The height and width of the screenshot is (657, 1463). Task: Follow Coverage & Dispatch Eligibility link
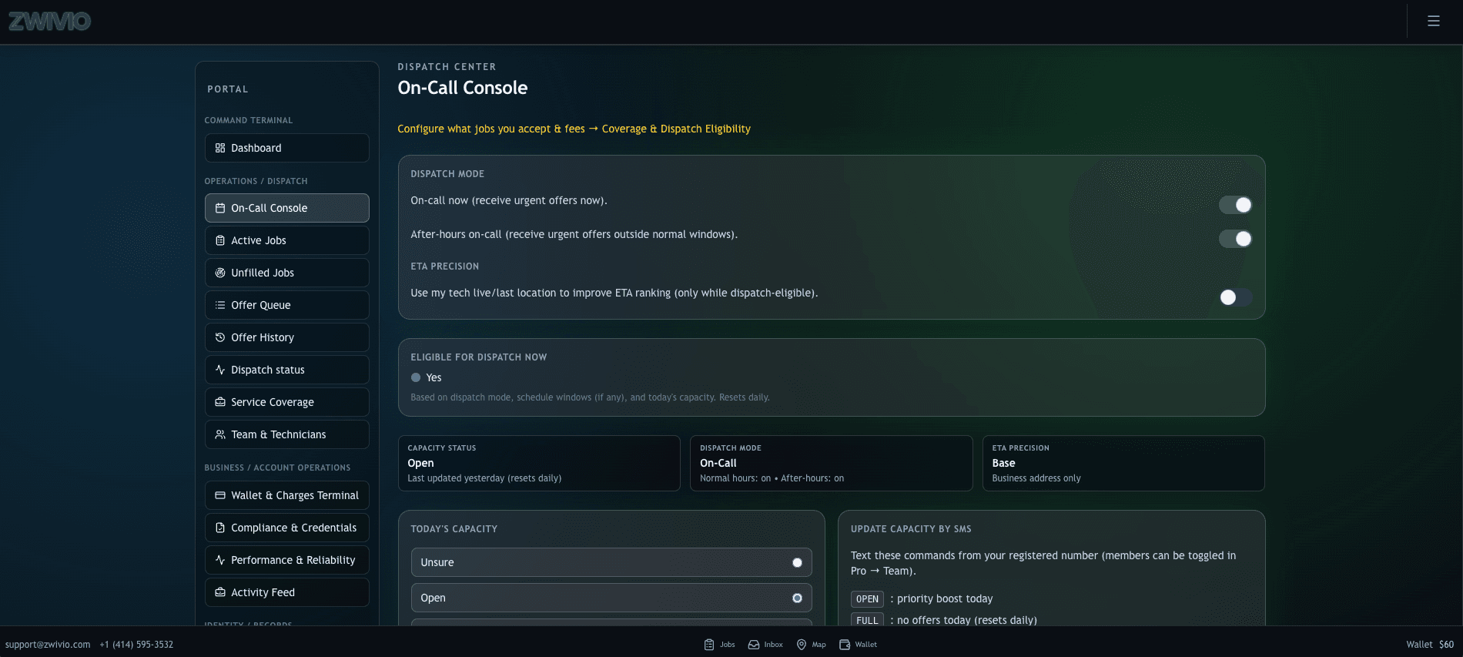click(675, 129)
